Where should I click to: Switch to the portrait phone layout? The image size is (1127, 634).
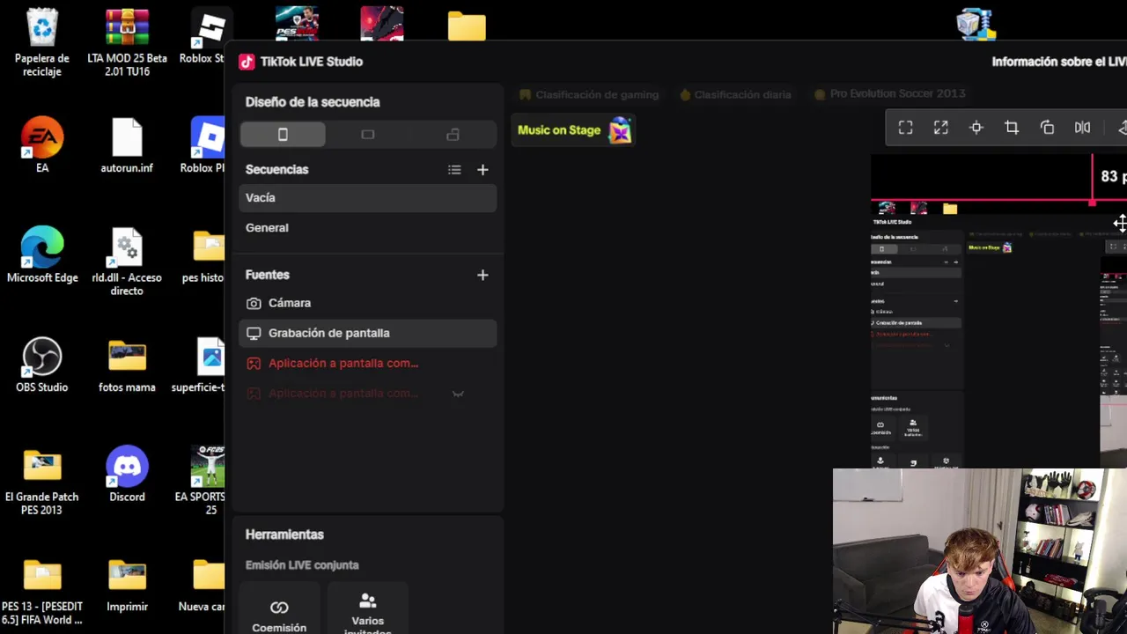(x=283, y=134)
